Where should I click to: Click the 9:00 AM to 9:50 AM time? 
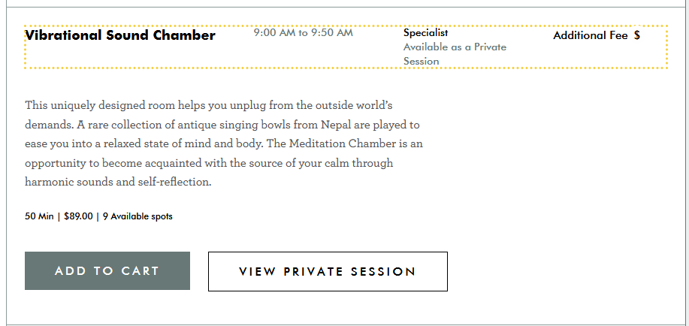click(x=303, y=33)
